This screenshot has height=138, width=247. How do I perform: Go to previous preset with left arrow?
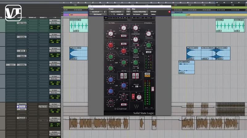tap(120, 17)
